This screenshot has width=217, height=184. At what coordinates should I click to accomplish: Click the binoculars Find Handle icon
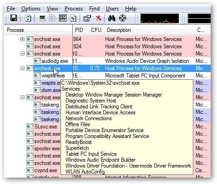click(x=111, y=18)
